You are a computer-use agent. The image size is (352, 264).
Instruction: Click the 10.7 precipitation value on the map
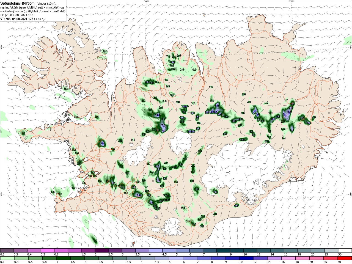click(x=186, y=107)
